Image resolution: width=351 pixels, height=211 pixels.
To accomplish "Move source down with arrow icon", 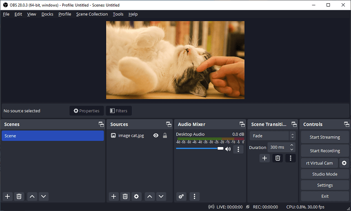I will 161,196.
